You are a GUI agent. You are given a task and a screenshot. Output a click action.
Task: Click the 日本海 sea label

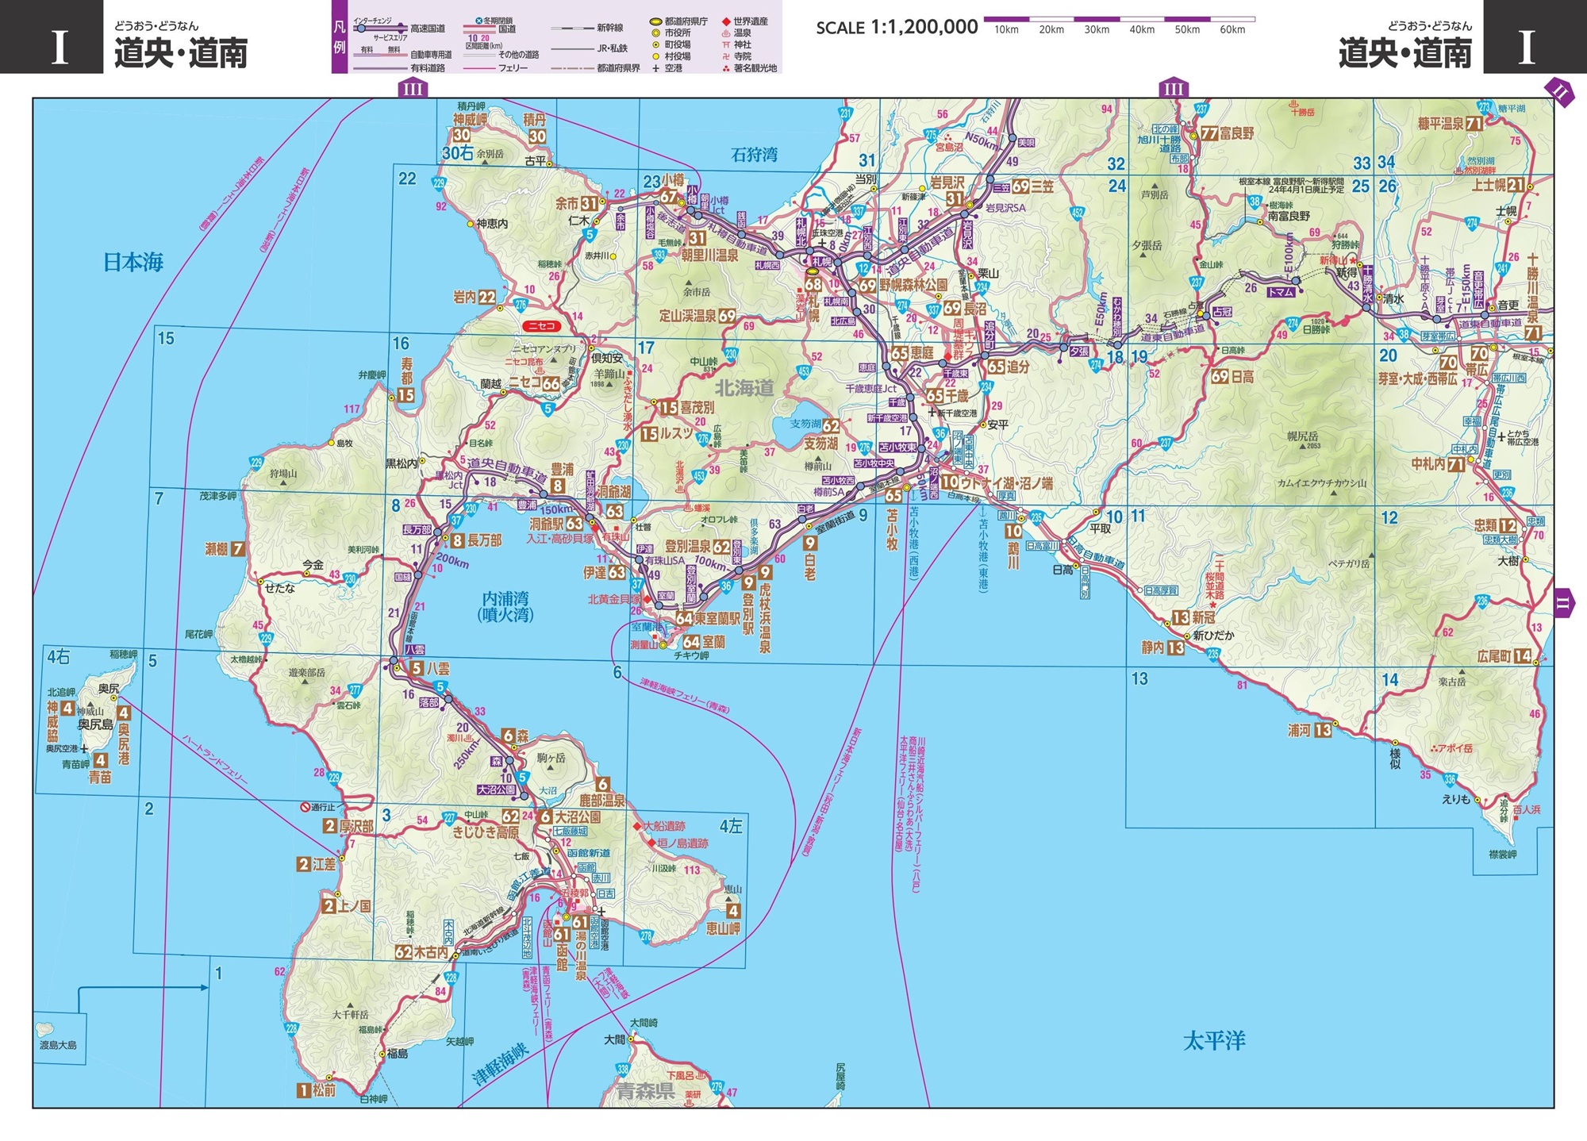click(133, 262)
